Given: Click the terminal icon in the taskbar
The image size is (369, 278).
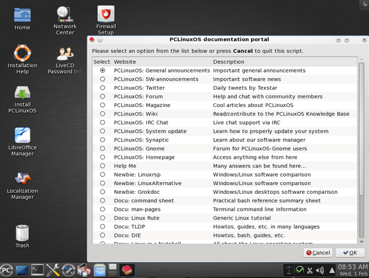Looking at the screenshot, I should click(x=38, y=269).
